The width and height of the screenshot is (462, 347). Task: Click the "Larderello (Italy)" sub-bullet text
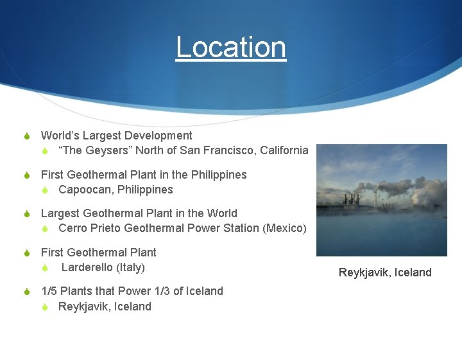(x=103, y=267)
